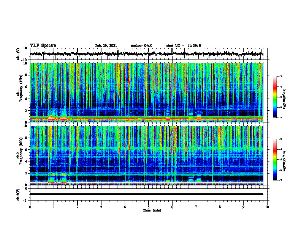Screen dimensions: 301x232
Task: Click the "6" kHz tick on ch.2 spectrogram
Action: 26,150
